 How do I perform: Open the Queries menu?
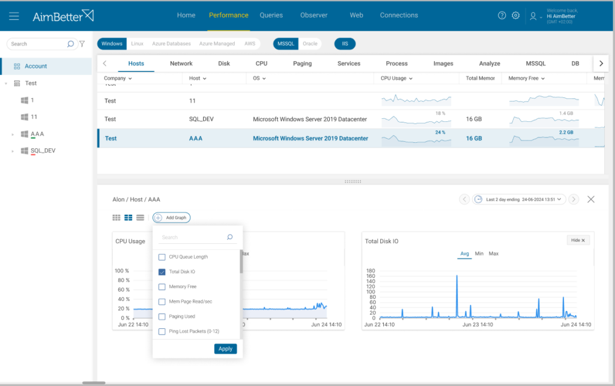coord(271,16)
